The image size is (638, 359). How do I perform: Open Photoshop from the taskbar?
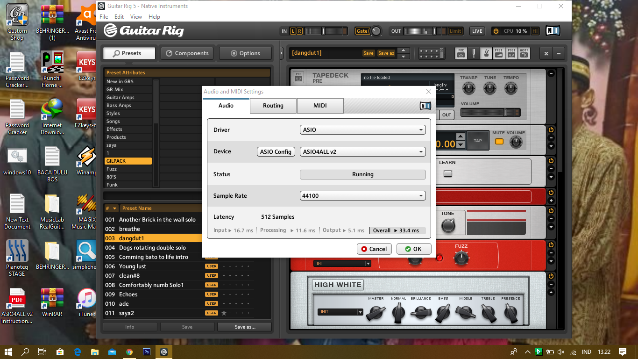click(x=147, y=352)
